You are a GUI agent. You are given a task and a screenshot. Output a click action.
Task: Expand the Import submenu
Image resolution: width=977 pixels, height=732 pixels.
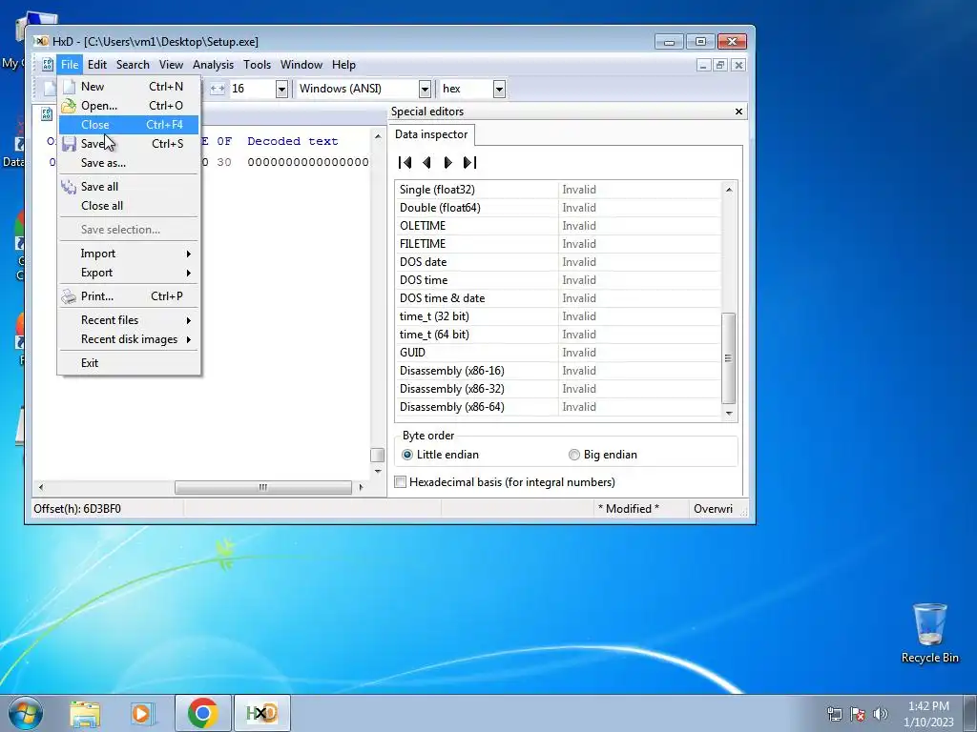point(129,254)
